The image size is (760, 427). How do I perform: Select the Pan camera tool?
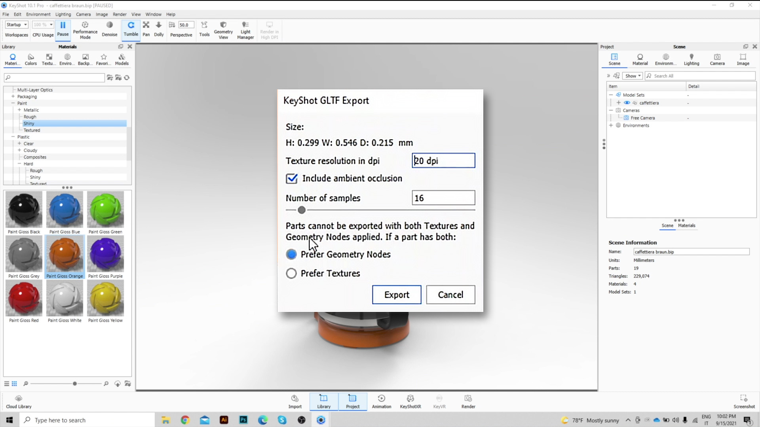[x=146, y=29]
